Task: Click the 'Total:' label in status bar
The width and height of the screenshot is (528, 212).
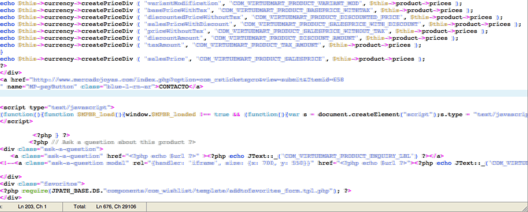Action: (81, 206)
